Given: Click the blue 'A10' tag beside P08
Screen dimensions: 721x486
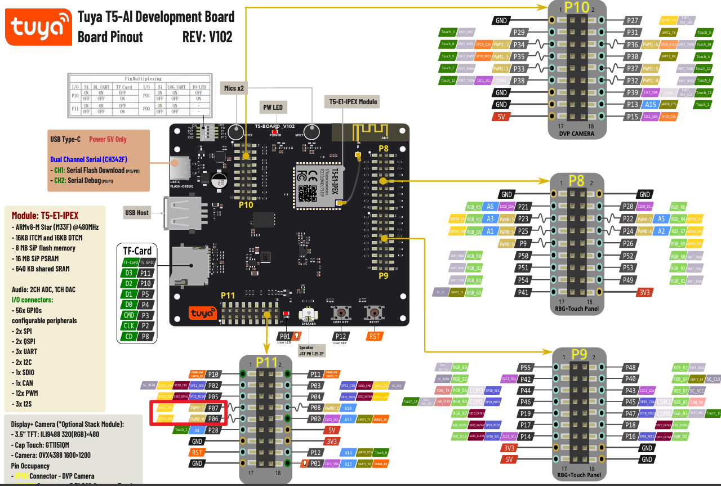Looking at the screenshot, I should [x=348, y=408].
